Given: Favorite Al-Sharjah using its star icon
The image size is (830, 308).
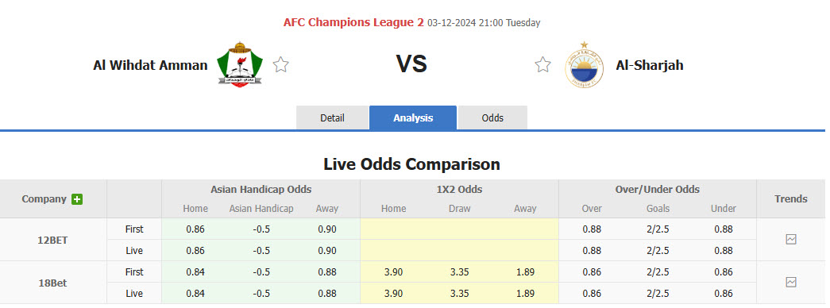Looking at the screenshot, I should pos(542,64).
